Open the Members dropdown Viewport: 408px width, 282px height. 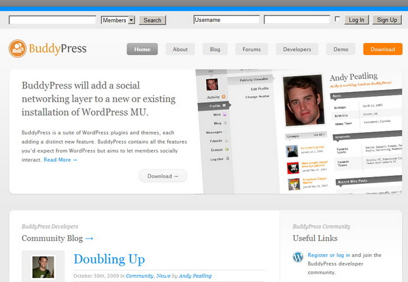pyautogui.click(x=118, y=20)
